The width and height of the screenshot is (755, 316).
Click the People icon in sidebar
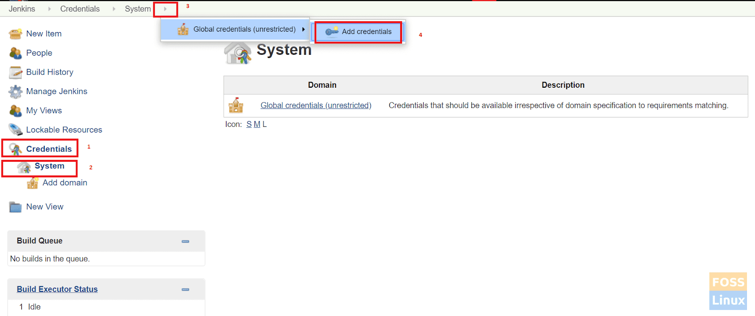[16, 53]
